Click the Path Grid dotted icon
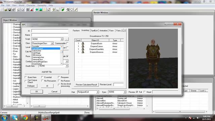The image size is (215, 121). pyautogui.click(x=45, y=10)
